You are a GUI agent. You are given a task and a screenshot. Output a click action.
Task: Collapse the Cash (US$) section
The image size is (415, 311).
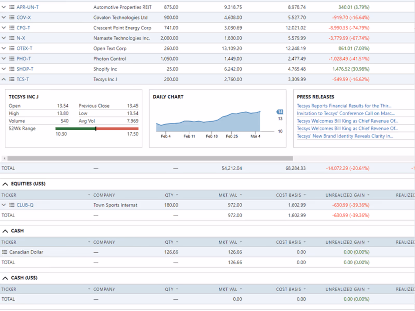(5, 278)
